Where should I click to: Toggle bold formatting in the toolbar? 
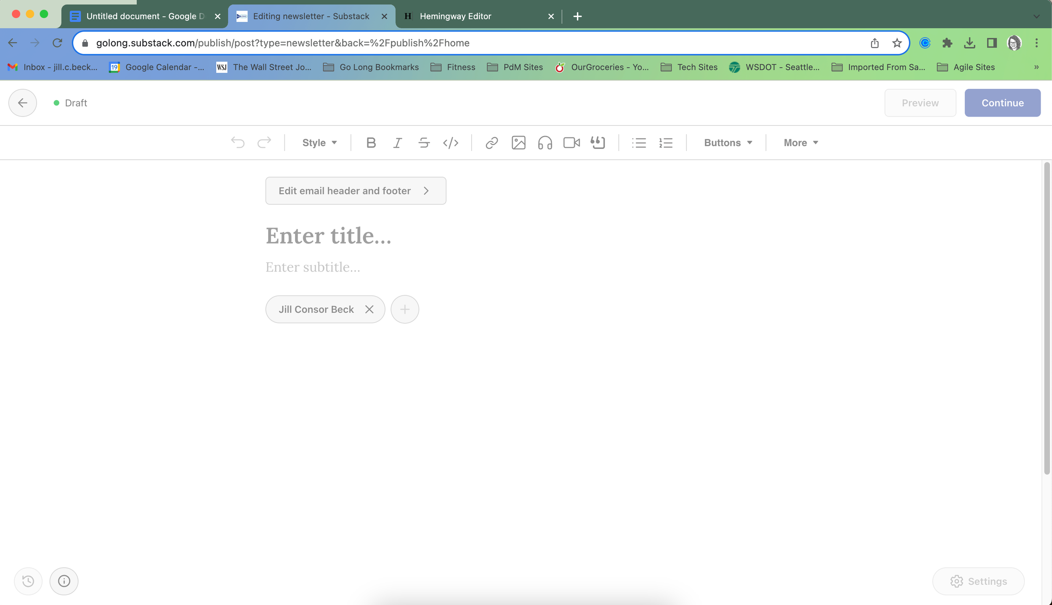pos(371,143)
